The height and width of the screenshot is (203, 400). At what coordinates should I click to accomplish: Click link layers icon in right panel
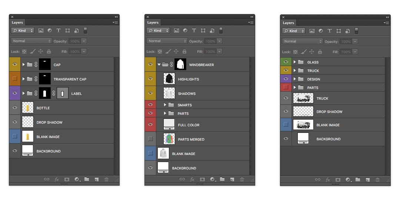pos(318,179)
